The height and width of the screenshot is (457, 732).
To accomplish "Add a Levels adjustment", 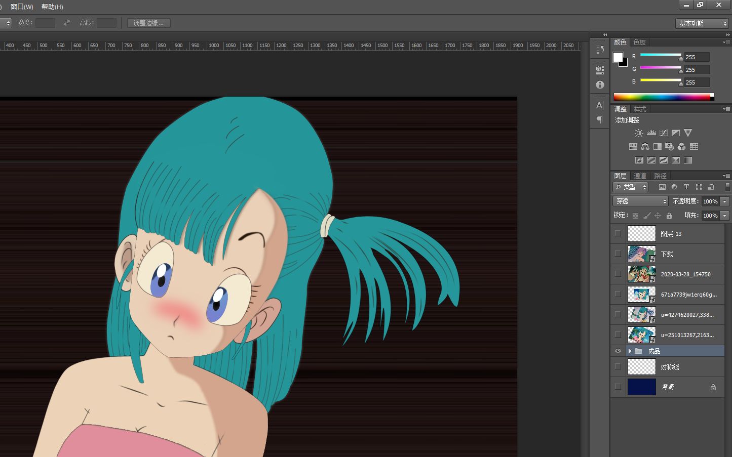I will [651, 133].
